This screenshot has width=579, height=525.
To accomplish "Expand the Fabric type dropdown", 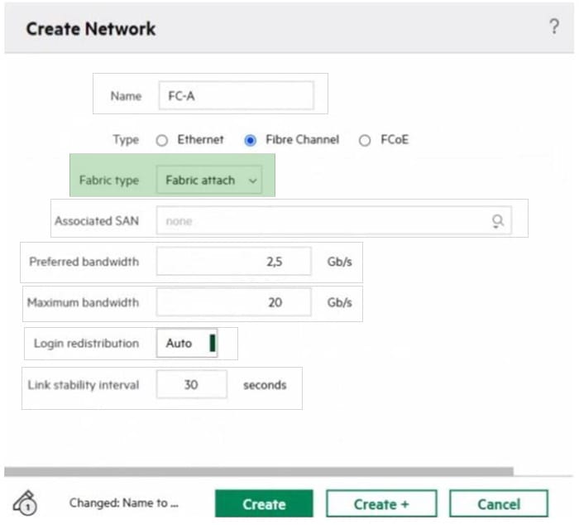I will coord(208,180).
